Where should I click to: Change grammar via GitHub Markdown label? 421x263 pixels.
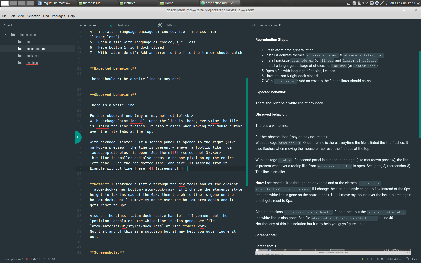(392, 259)
